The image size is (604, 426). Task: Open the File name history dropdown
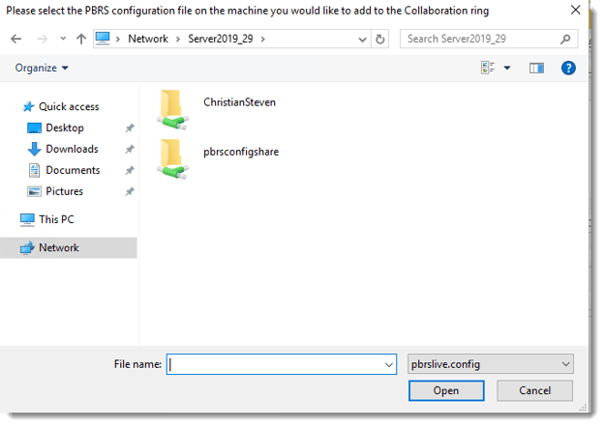[389, 364]
